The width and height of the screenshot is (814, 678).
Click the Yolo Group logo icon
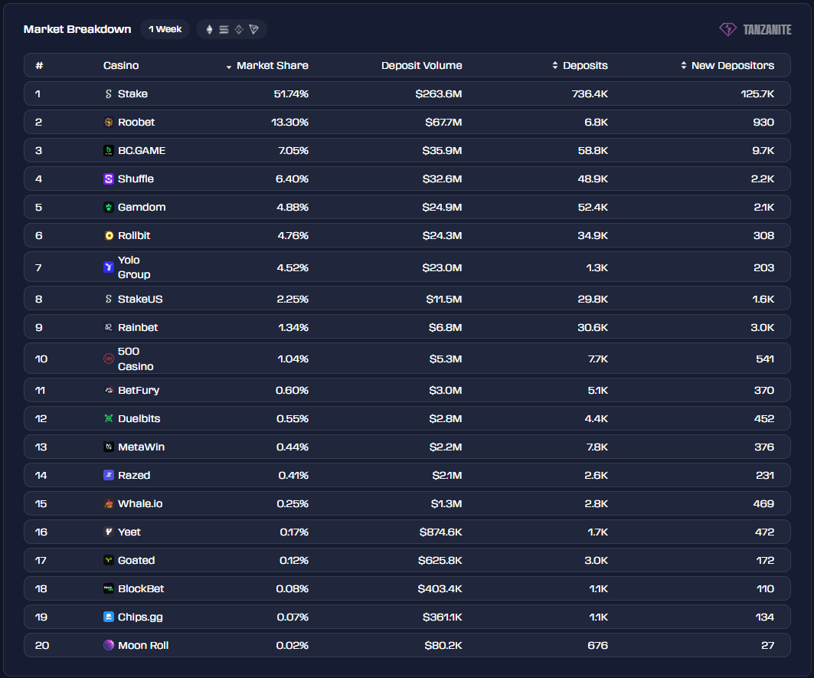[109, 267]
